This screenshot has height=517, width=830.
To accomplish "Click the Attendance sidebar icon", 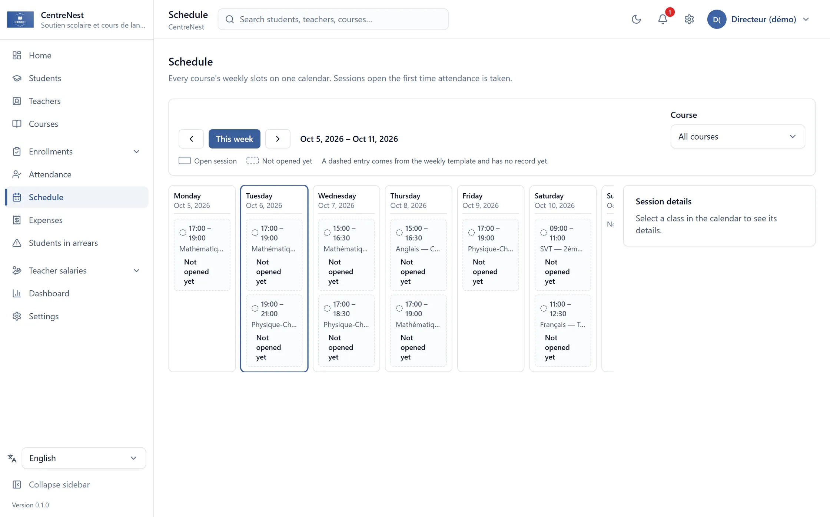I will pyautogui.click(x=17, y=174).
